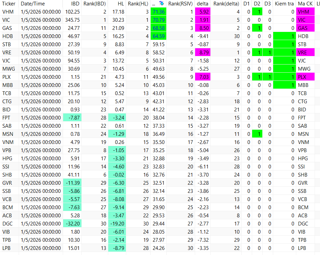The width and height of the screenshot is (320, 255).
Task: Click the IBD value -32.20
Action: pos(72,224)
